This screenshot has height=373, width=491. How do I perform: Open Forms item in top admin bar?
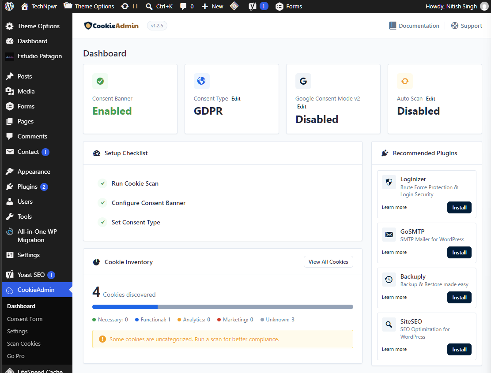[288, 6]
